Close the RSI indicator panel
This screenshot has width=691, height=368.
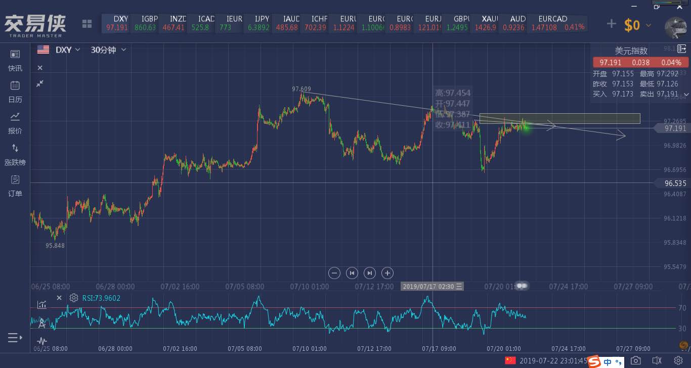coord(59,298)
